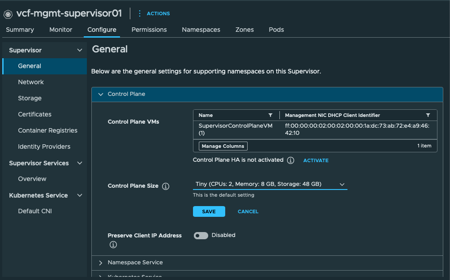Screen dimensions: 450x280
Task: Click the Manage Columns button
Action: (223, 146)
